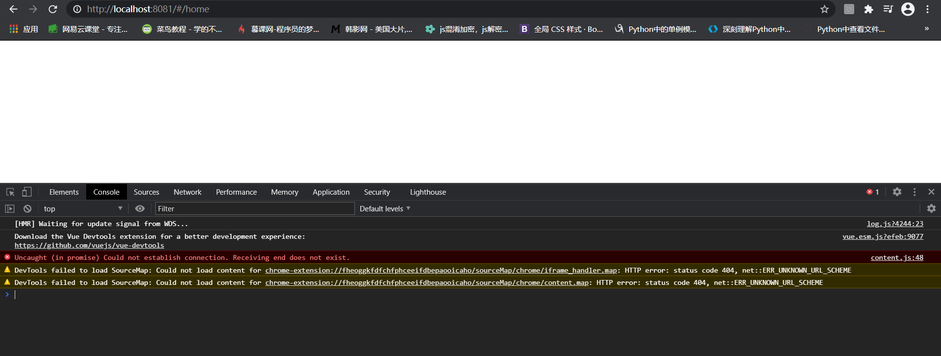This screenshot has height=356, width=941.
Task: Open the Python中的单例模 bookmark
Action: pyautogui.click(x=656, y=29)
